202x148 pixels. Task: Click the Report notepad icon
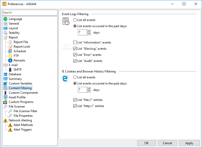click(x=5, y=37)
